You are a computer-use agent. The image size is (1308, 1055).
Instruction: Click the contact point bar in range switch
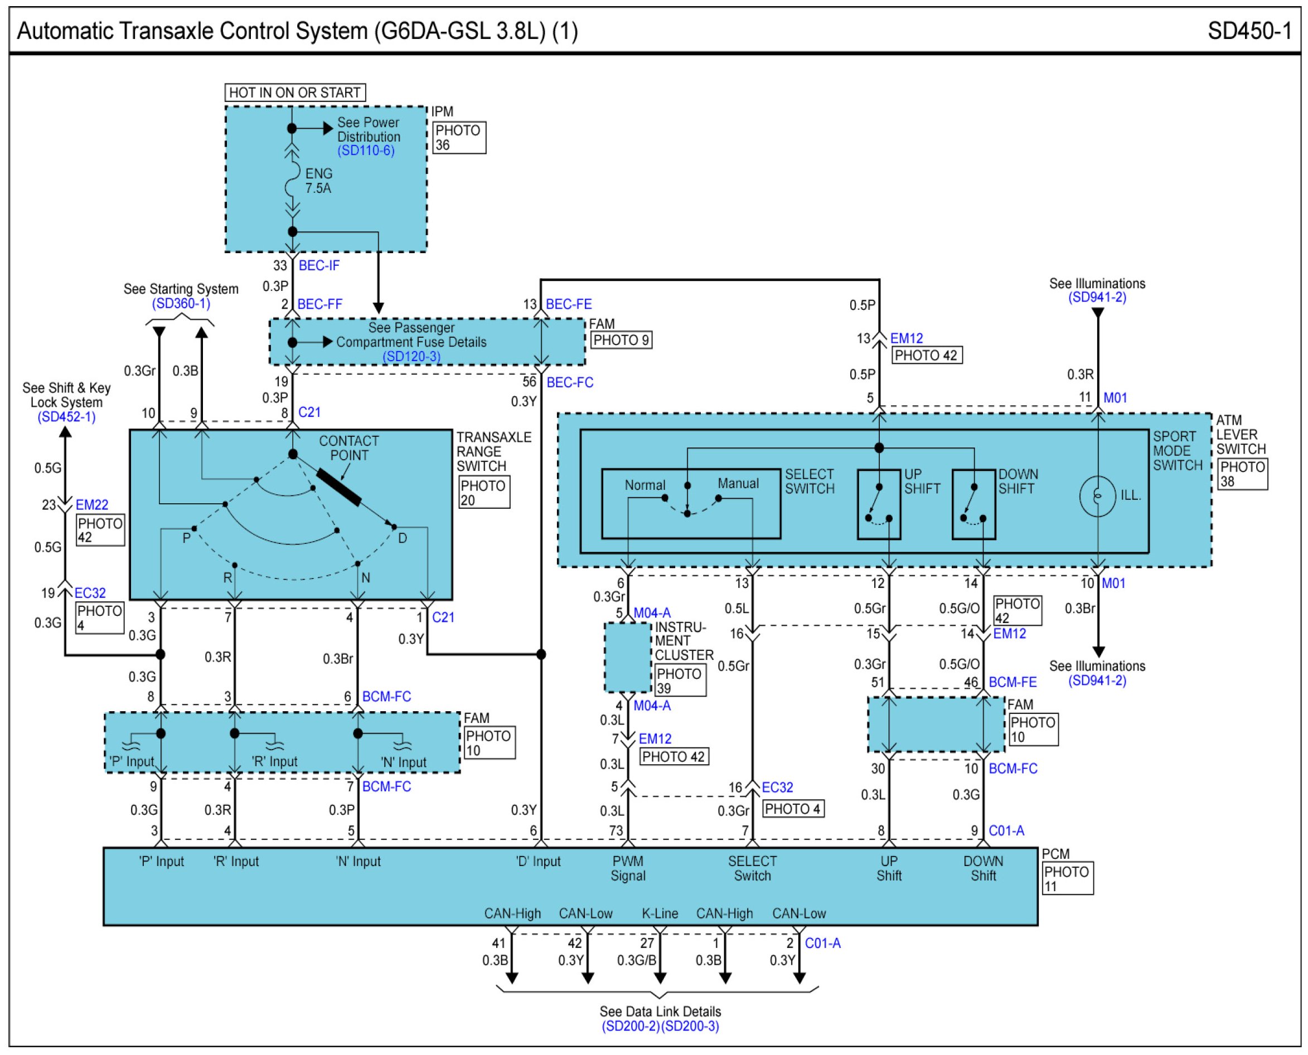pos(338,488)
